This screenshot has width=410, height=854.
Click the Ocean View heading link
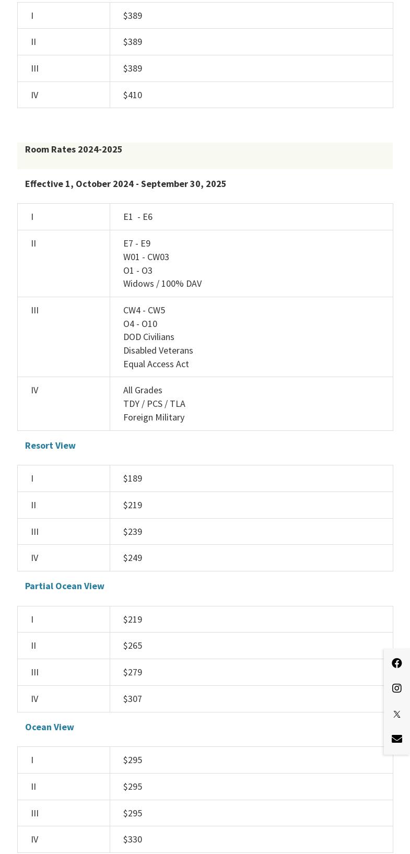click(50, 727)
